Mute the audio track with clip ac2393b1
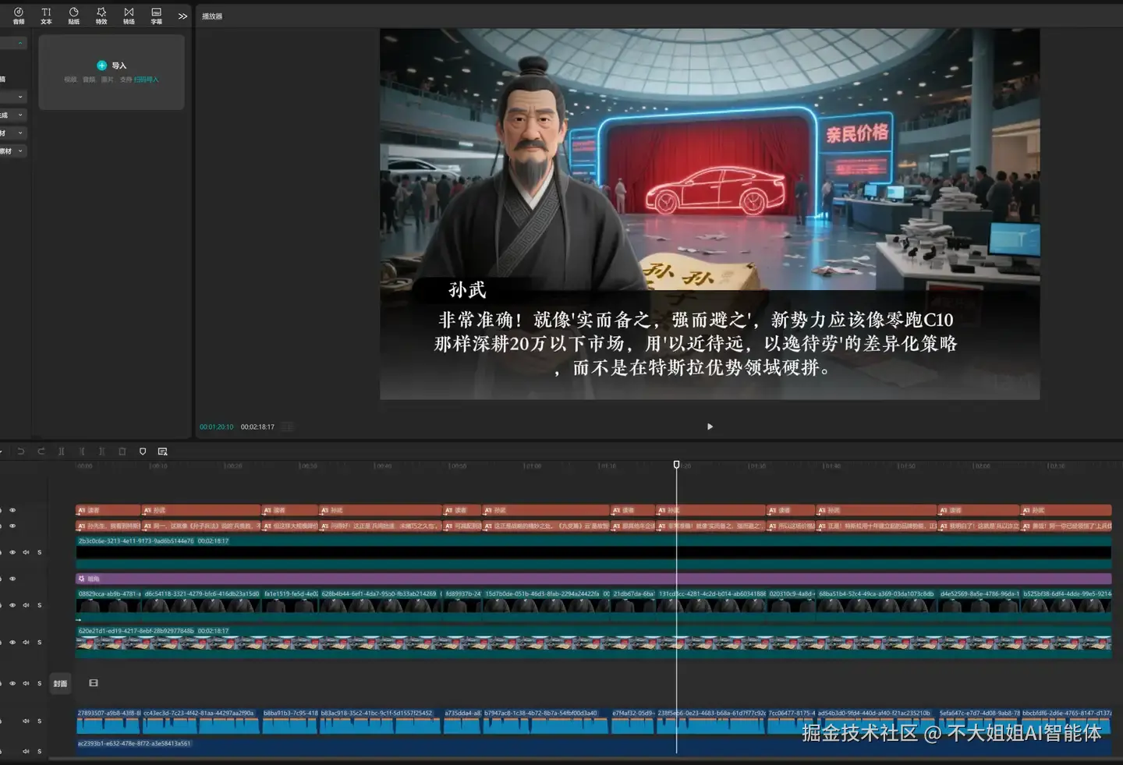This screenshot has width=1123, height=765. point(26,751)
